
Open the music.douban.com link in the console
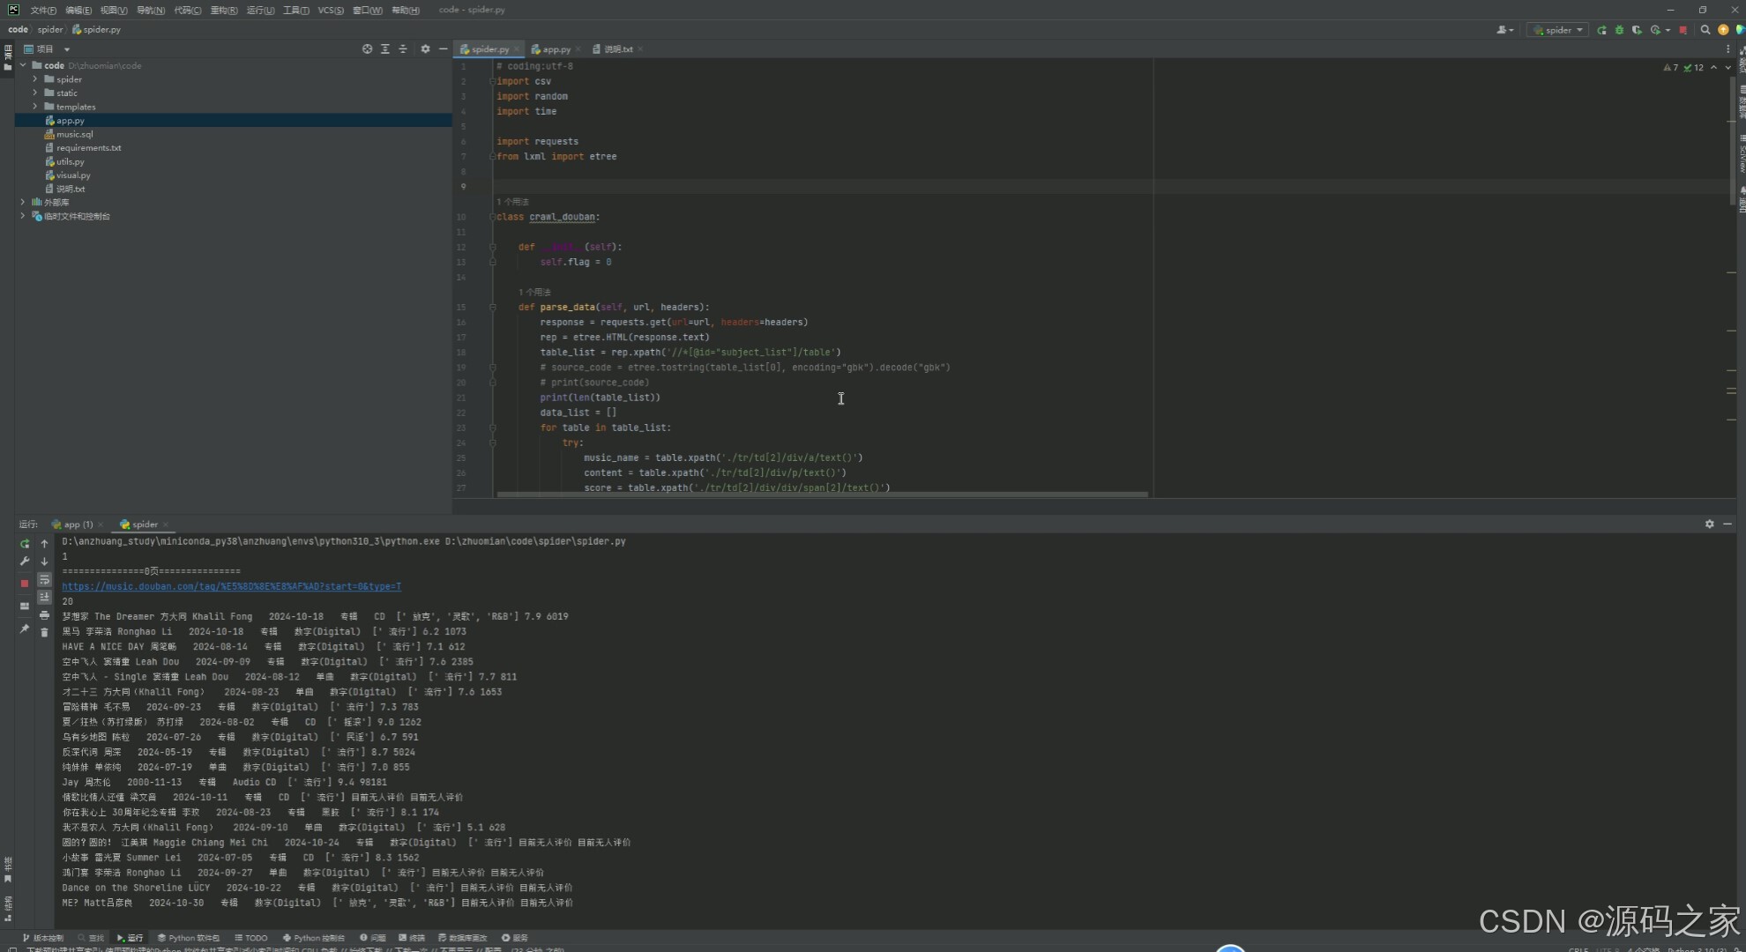[x=231, y=586]
